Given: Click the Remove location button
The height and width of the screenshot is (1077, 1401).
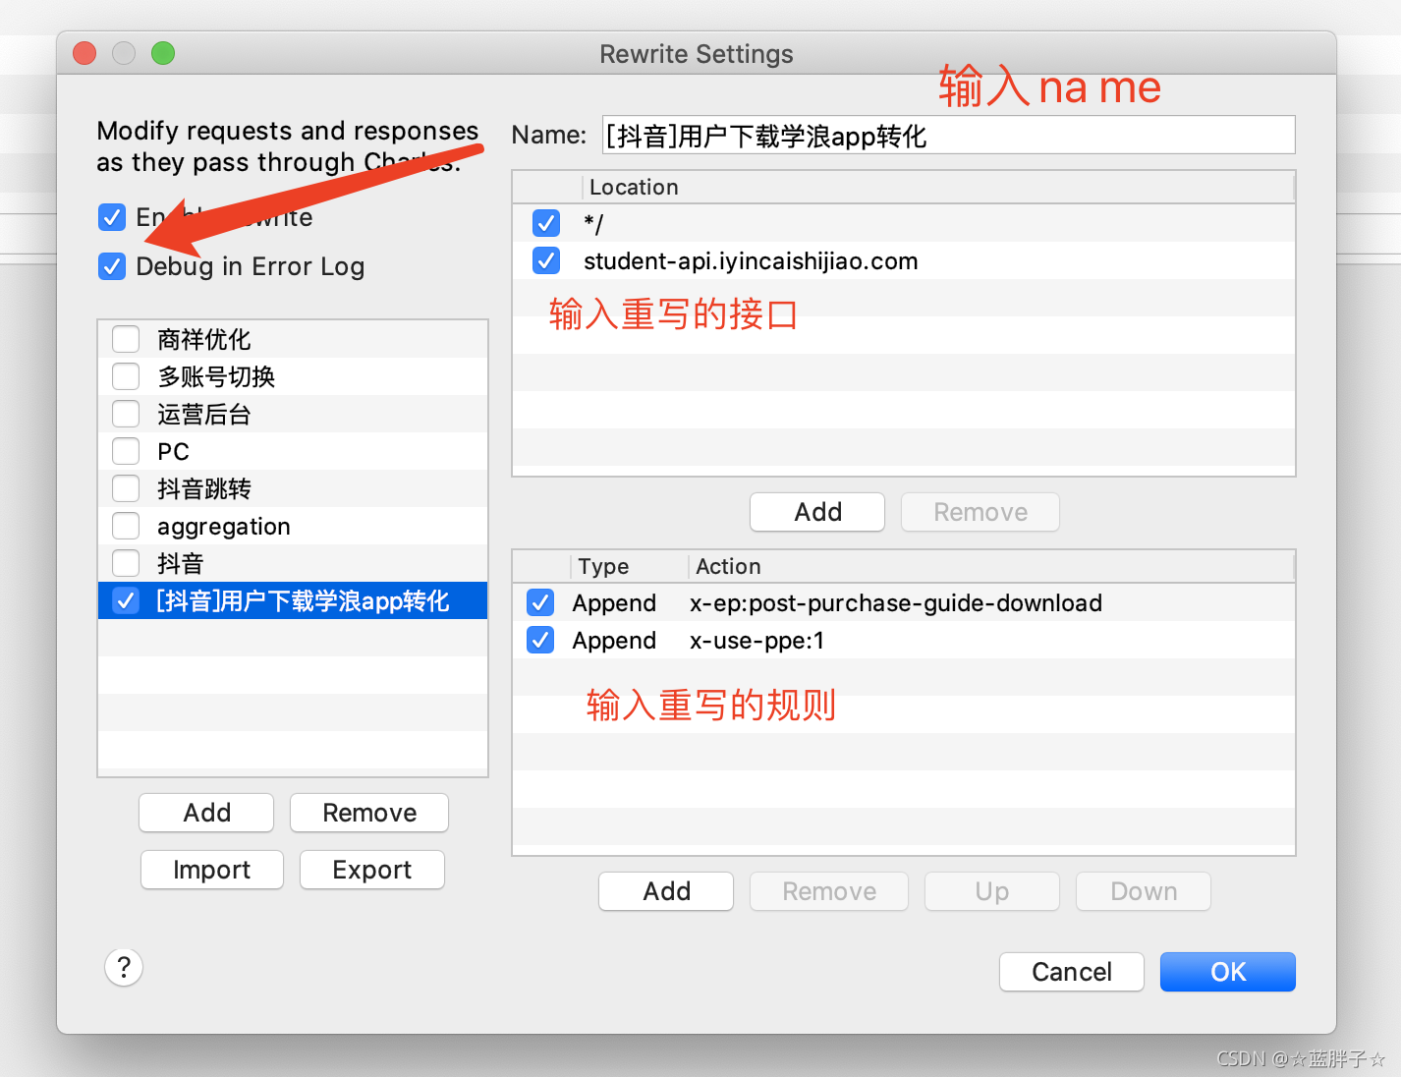Looking at the screenshot, I should tap(981, 512).
